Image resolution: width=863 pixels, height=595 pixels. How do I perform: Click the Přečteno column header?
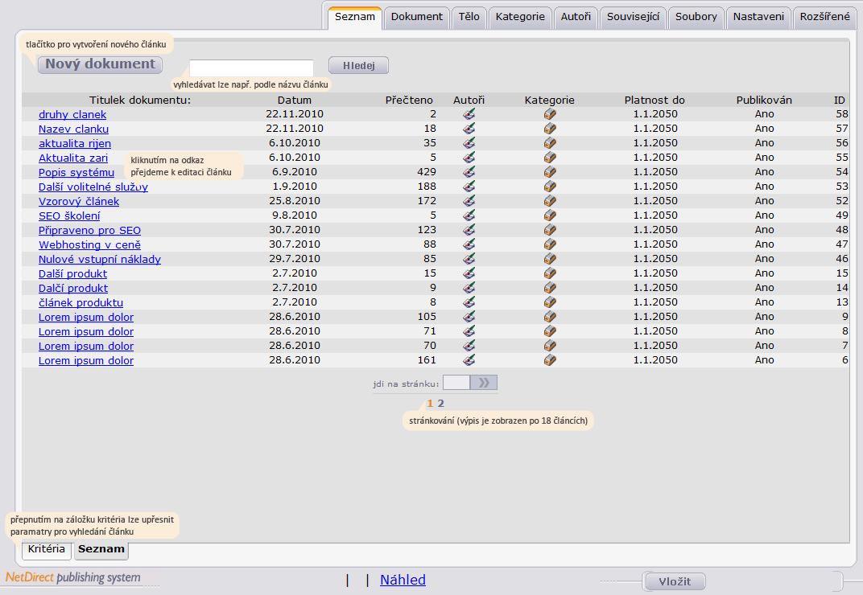[x=409, y=100]
